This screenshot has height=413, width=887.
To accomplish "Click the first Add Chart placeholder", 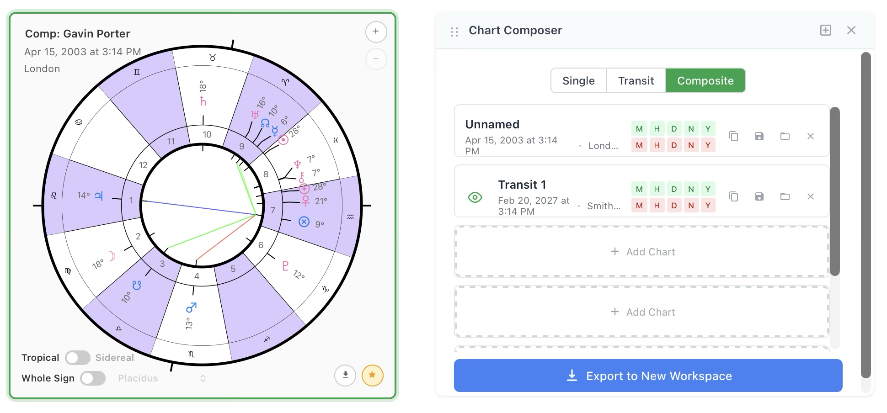I will 642,251.
